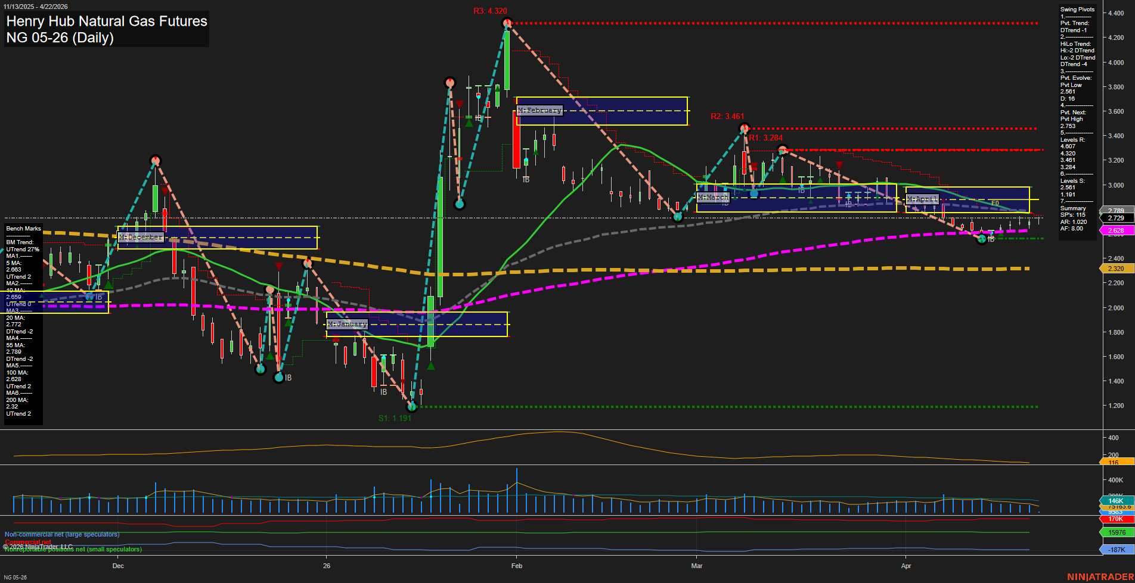Click the red down-triangle marker above the March candles
This screenshot has height=583, width=1135.
click(839, 165)
